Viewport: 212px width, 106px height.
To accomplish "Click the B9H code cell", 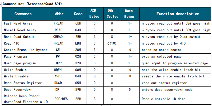I will click(78, 90).
